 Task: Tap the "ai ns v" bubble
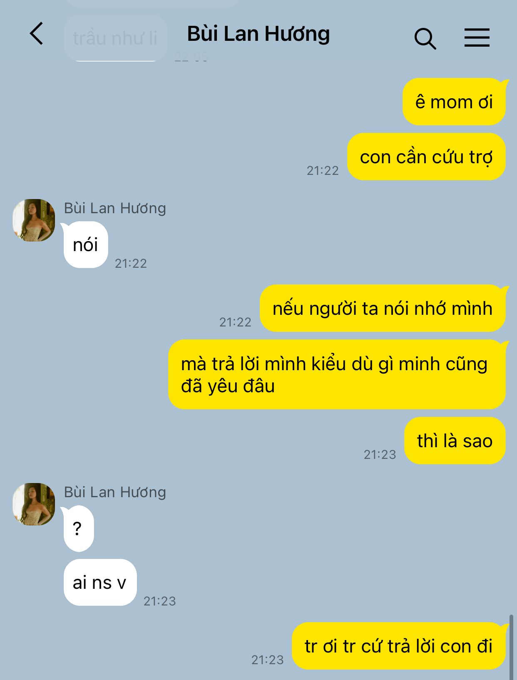click(x=100, y=583)
